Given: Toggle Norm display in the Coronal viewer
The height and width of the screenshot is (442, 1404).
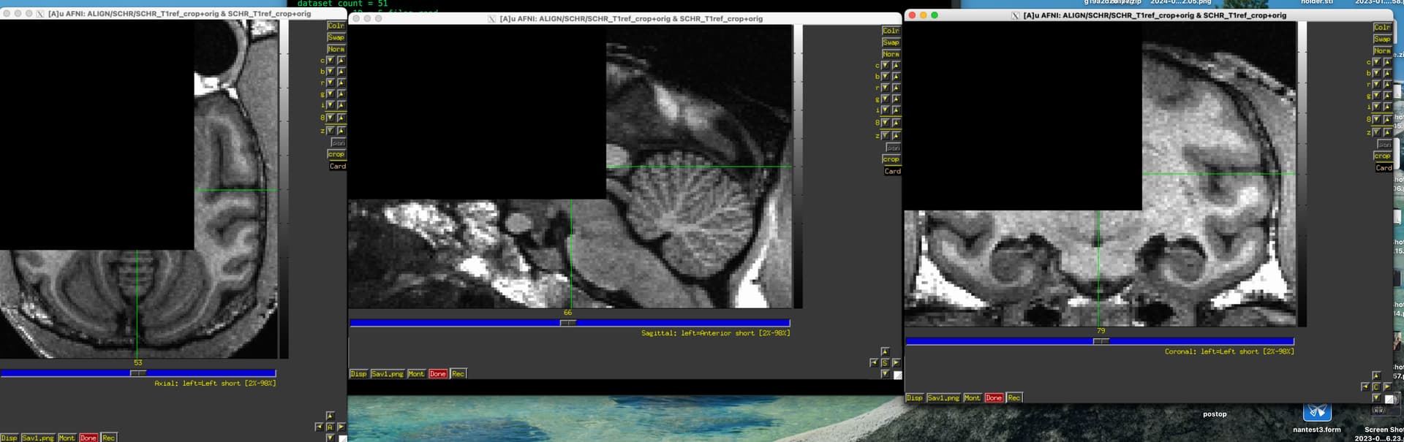Looking at the screenshot, I should [1382, 50].
